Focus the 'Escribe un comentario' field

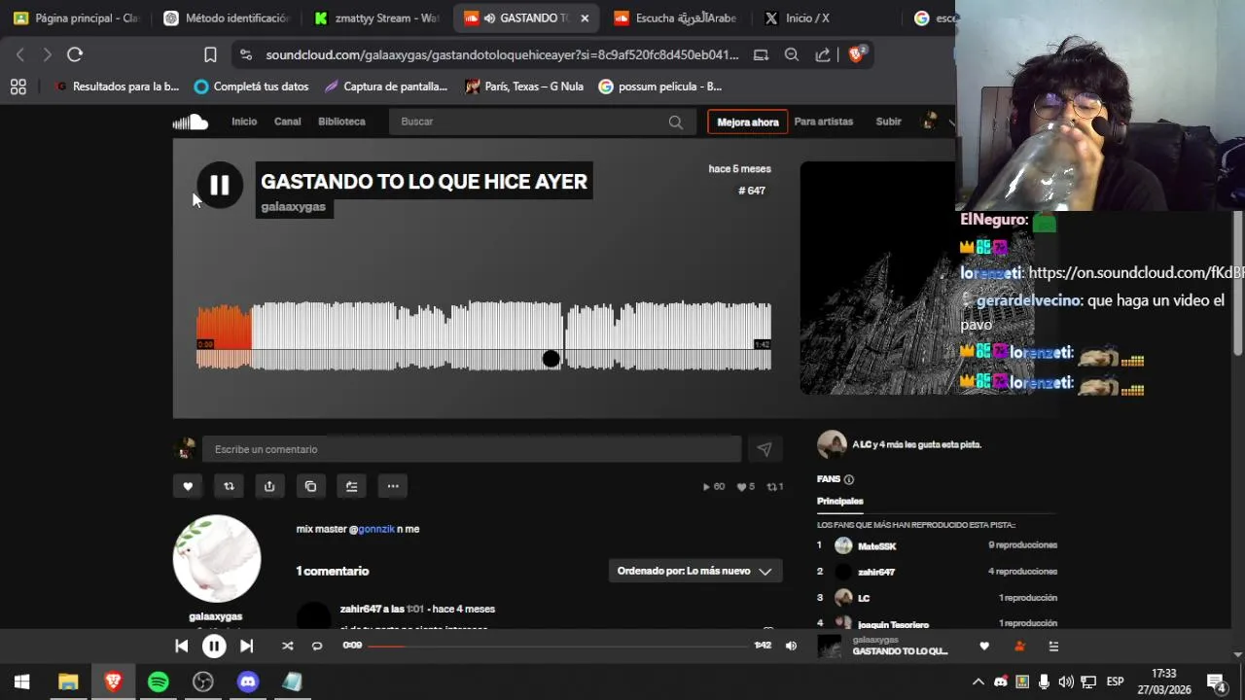click(x=472, y=449)
